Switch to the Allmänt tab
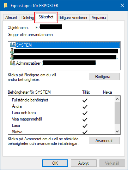The height and width of the screenshot is (170, 128). [x=11, y=18]
